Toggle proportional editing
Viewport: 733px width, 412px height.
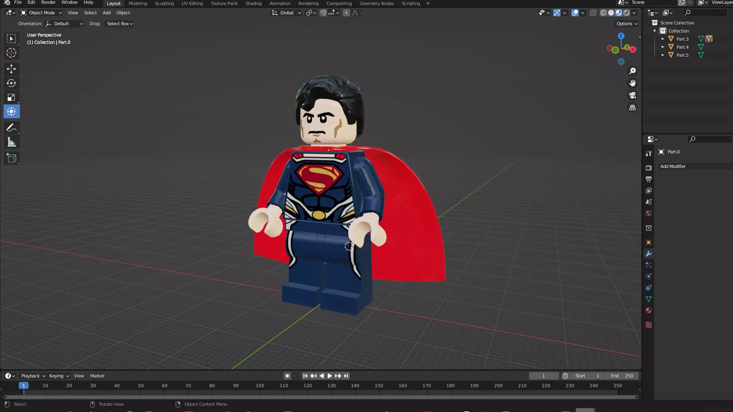(x=346, y=13)
